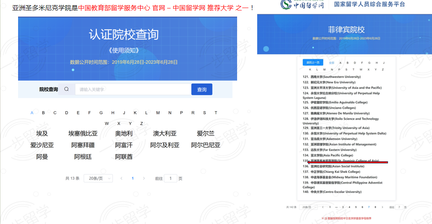Image resolution: width=432 pixels, height=224 pixels.
Task: Open country 阿联酋
Action: pos(124,157)
